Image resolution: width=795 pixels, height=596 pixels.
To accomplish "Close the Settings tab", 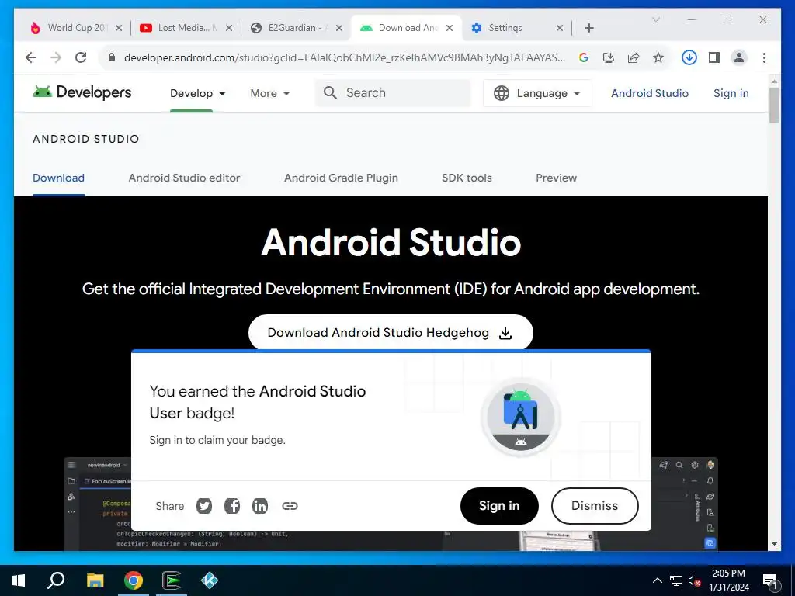I will 560,28.
